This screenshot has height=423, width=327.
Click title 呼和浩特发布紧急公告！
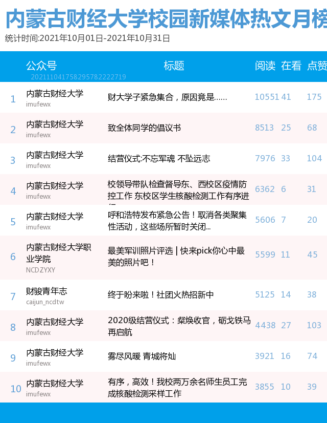click(x=177, y=221)
